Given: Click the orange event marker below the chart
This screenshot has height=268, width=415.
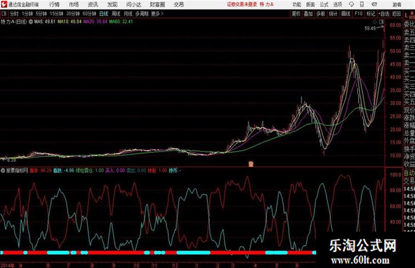Looking at the screenshot, I should click(251, 164).
